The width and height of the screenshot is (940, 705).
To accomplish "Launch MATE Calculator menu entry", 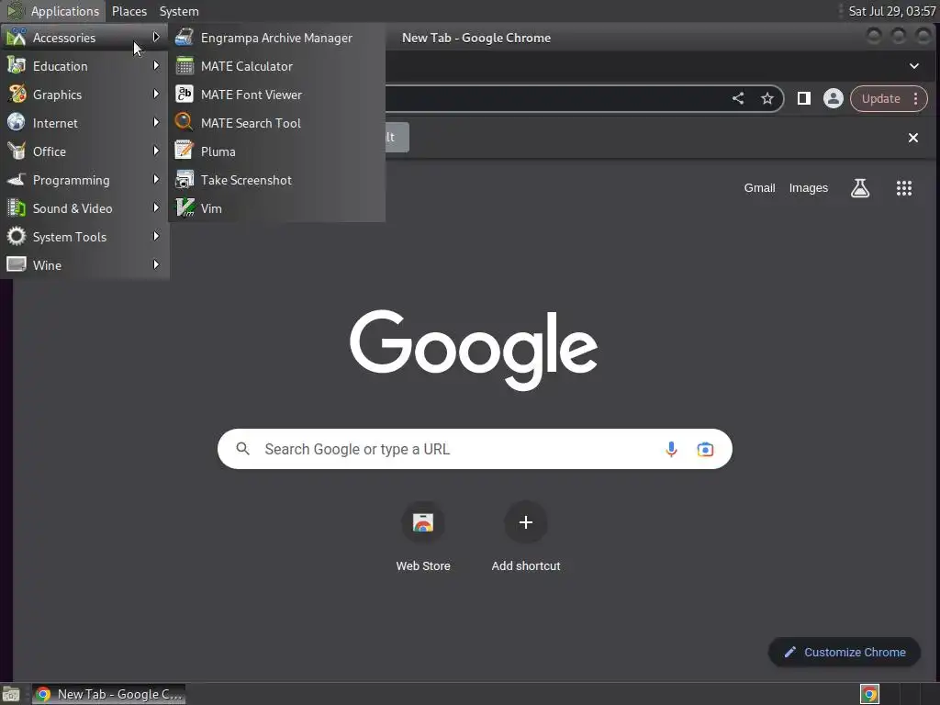I will click(276, 66).
